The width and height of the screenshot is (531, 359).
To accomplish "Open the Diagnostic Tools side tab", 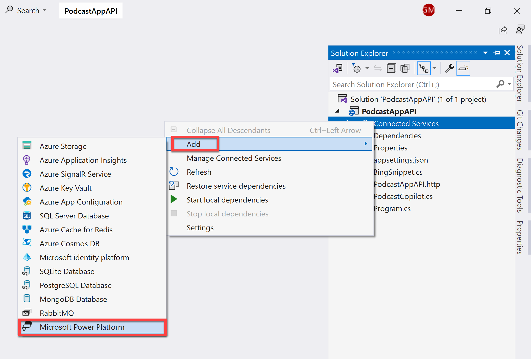I will coord(520,185).
